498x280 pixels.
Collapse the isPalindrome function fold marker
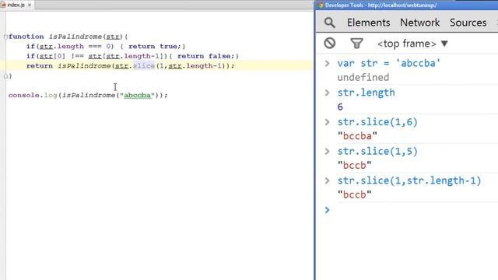(5, 37)
